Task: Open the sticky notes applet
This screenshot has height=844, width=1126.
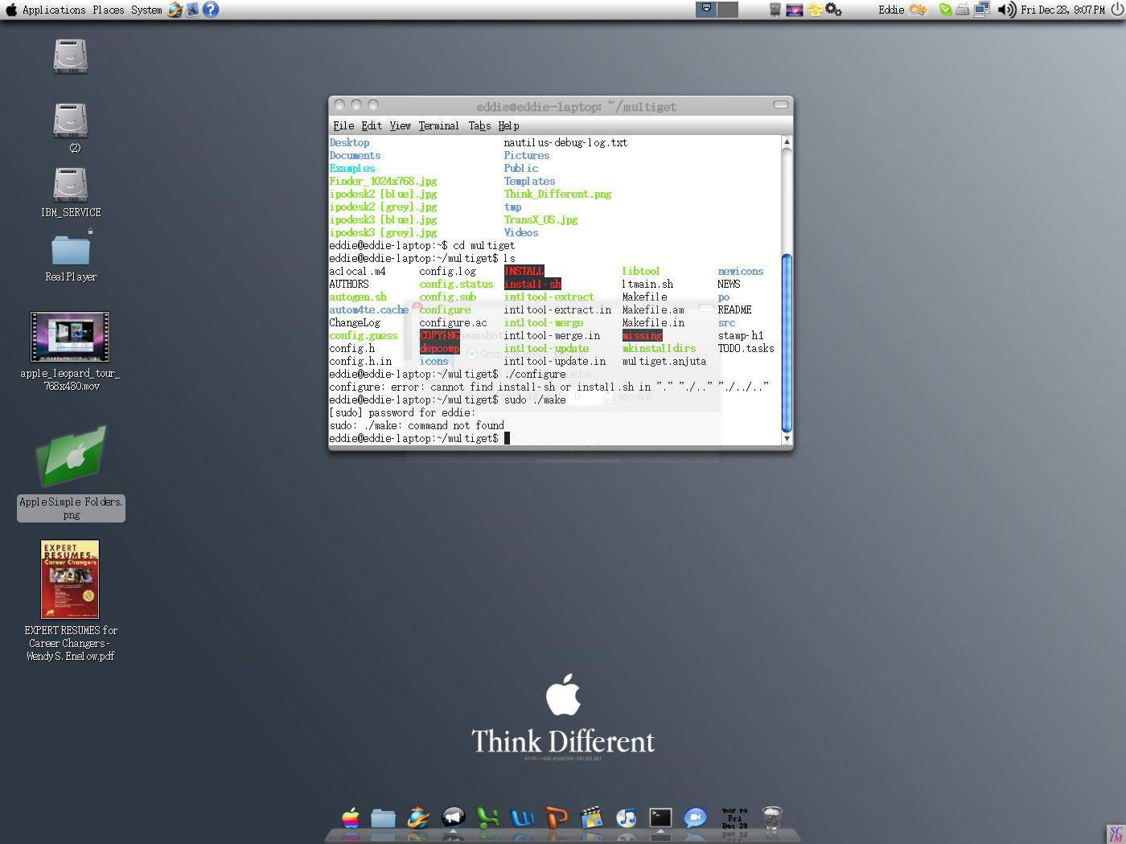Action: point(815,10)
